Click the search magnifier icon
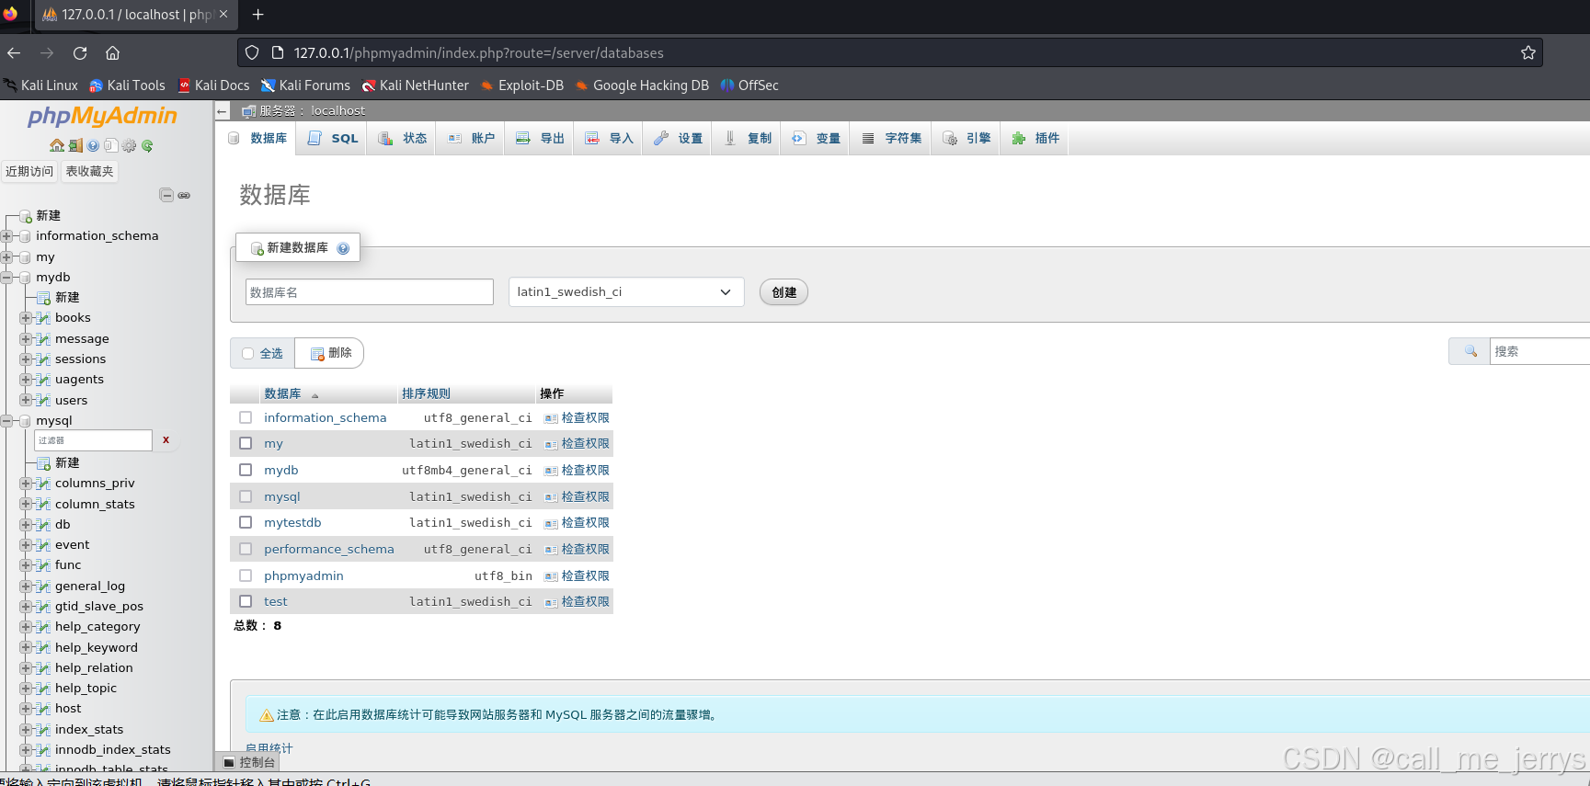 click(x=1470, y=351)
